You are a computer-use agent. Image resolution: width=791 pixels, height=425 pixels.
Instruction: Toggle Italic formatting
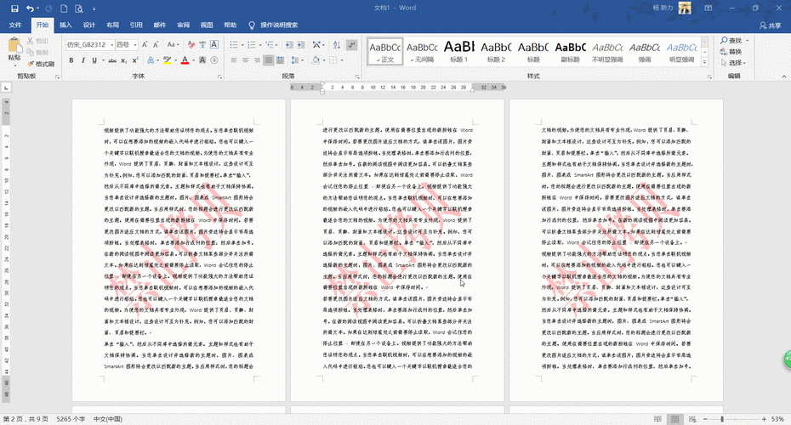click(x=83, y=60)
